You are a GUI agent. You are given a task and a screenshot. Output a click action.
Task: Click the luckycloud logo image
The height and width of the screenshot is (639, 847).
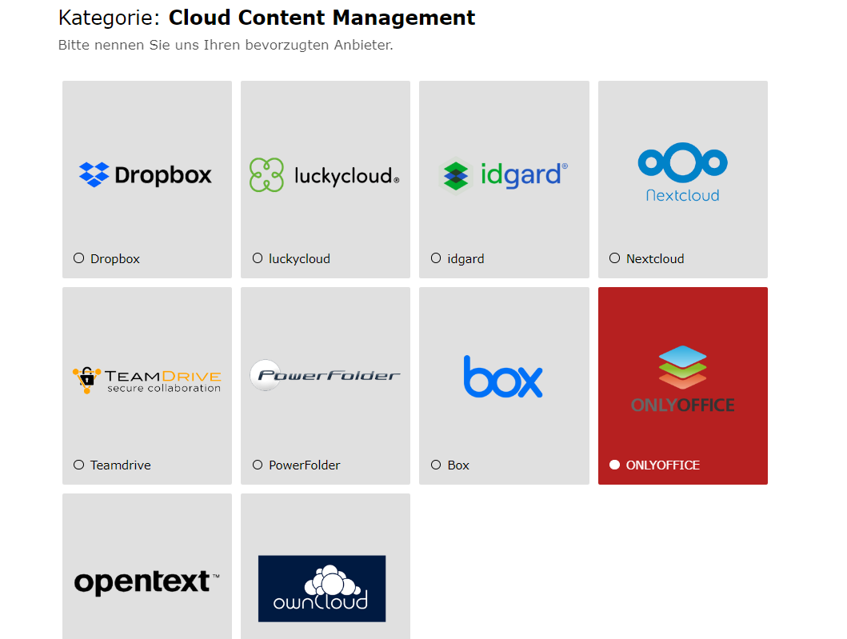point(325,175)
